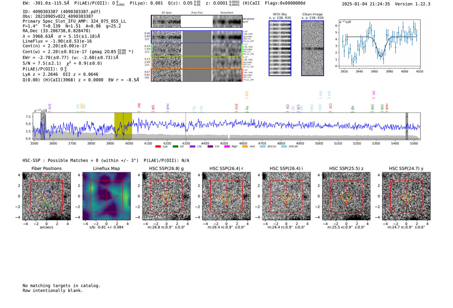Screen dimensions: 453x308
Task: Select the blue-bordered fiber spectrum row
Action: [x=197, y=37]
